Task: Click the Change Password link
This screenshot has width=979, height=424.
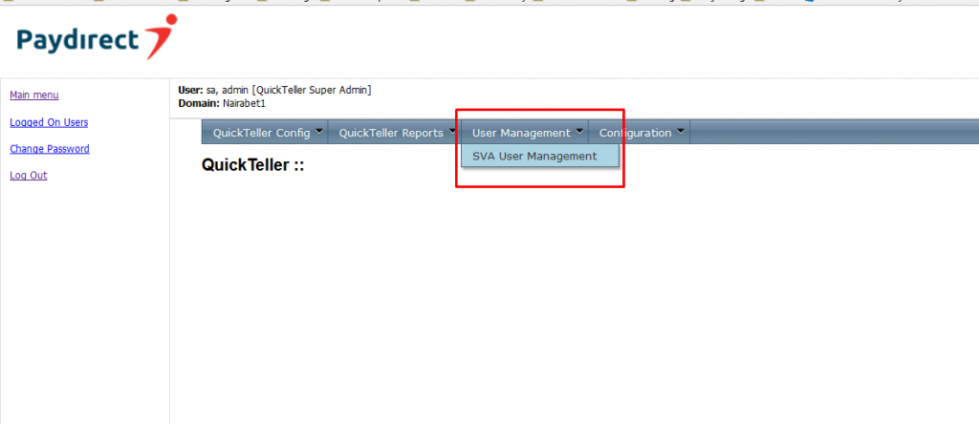Action: coord(50,149)
